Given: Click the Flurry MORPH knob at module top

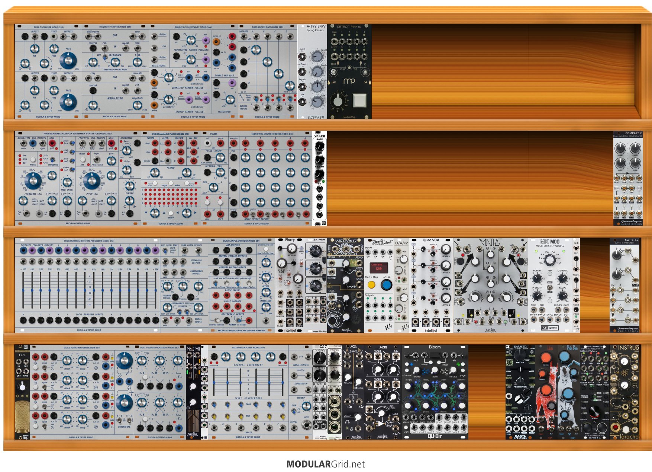Looking at the screenshot, I should click(x=292, y=248).
